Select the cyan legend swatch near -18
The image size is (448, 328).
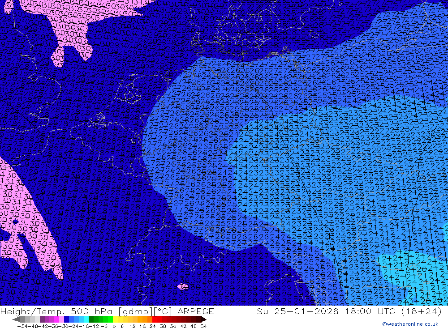click(86, 319)
